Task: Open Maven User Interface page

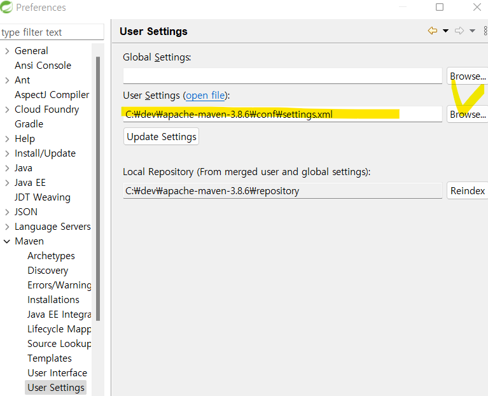Action: [57, 372]
